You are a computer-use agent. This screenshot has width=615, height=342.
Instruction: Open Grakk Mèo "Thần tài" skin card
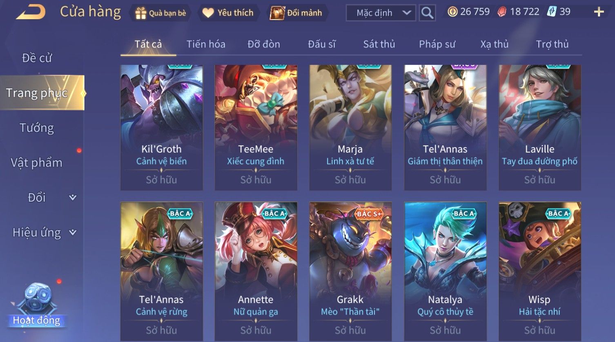(350, 272)
